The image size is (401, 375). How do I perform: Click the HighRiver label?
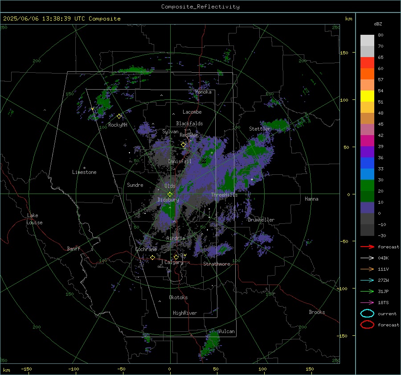[x=185, y=313]
